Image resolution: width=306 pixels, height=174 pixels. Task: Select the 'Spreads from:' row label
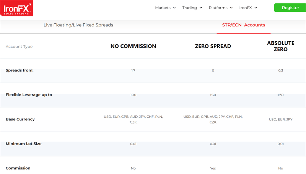tap(20, 70)
